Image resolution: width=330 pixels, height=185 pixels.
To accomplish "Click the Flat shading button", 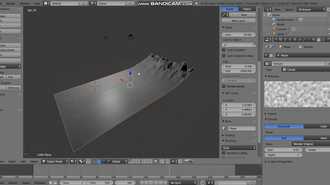I will tap(14, 77).
